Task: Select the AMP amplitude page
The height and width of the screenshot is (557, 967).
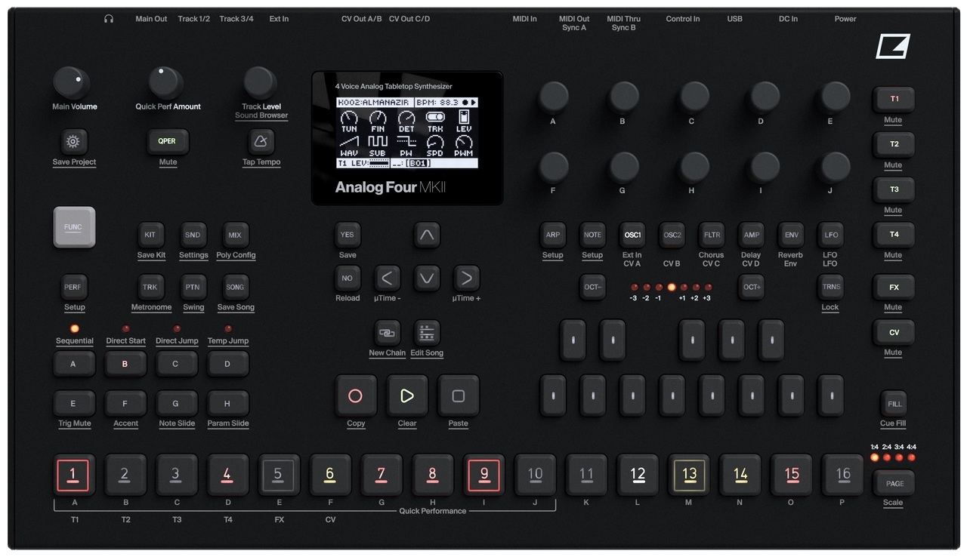Action: tap(751, 235)
